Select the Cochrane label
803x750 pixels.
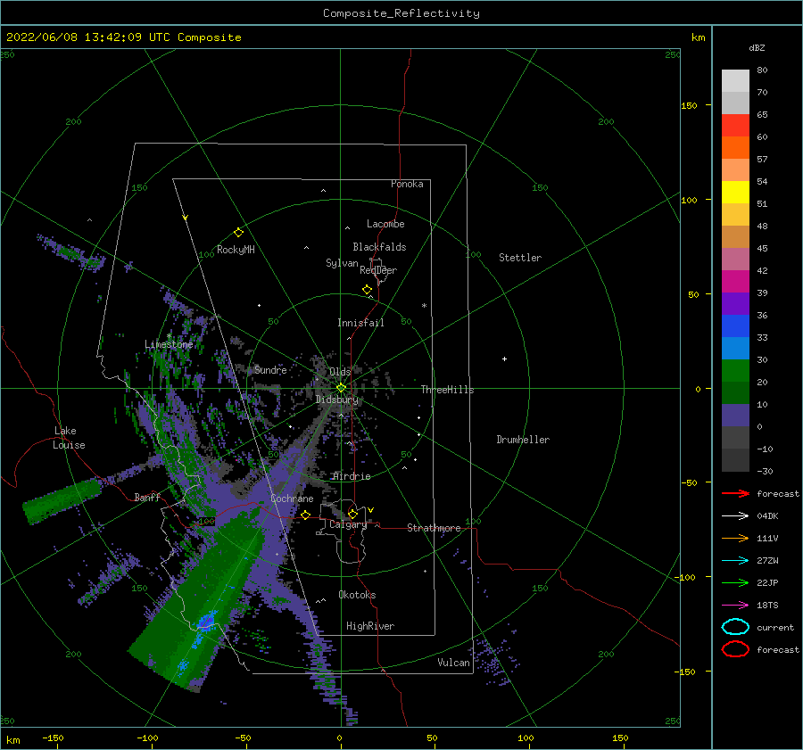point(292,499)
